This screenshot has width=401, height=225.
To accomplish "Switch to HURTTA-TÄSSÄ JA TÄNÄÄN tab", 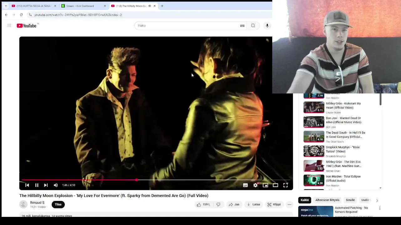I will pyautogui.click(x=34, y=6).
